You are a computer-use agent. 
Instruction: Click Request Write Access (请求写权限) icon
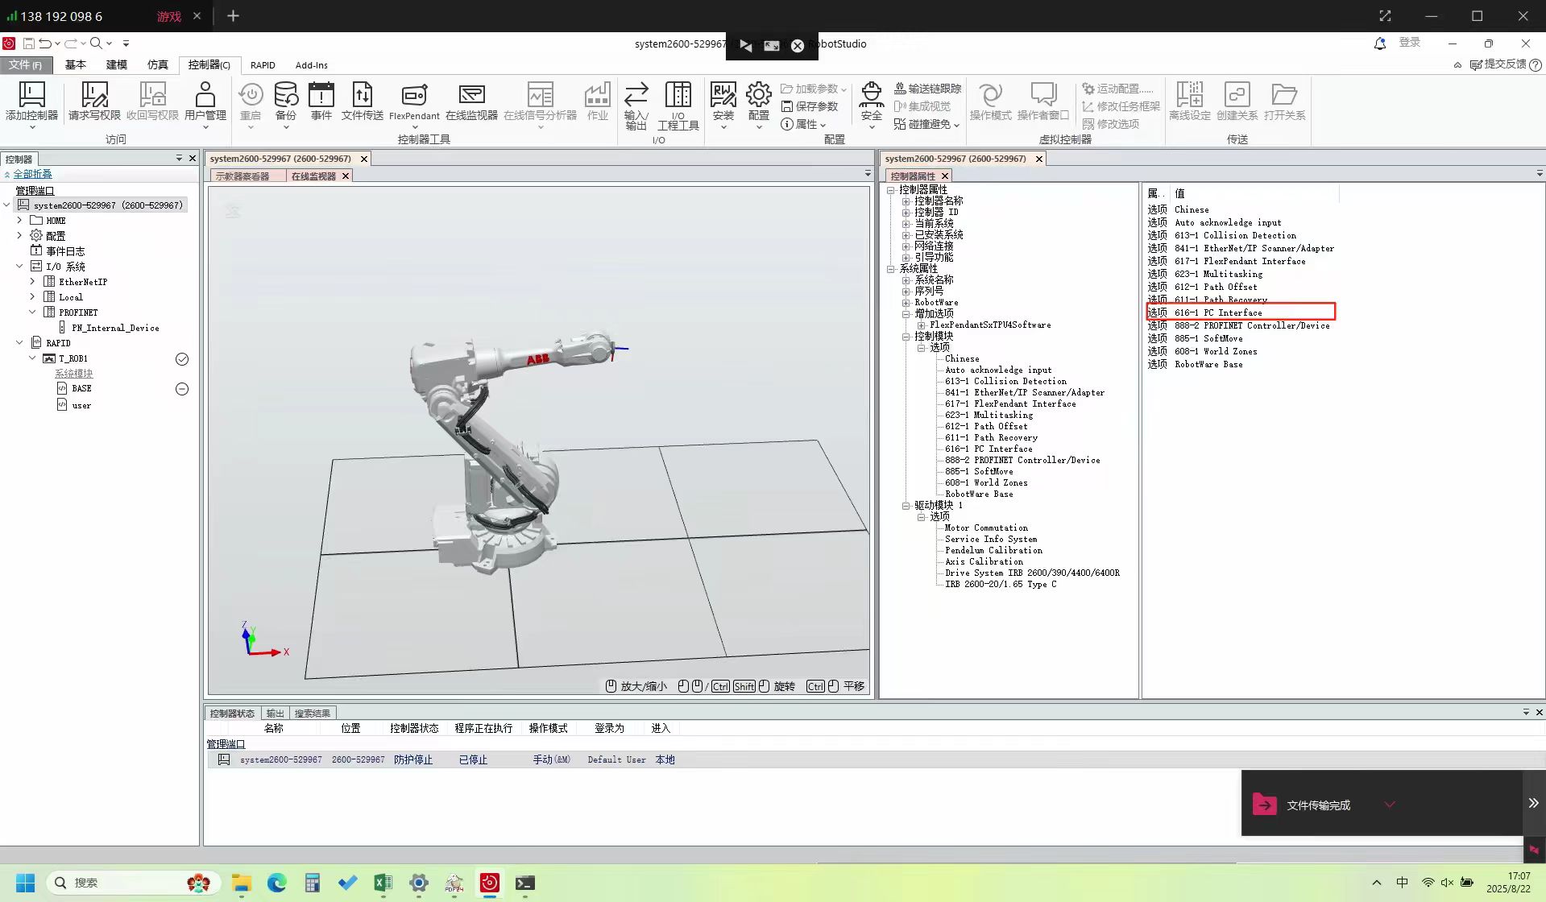94,95
